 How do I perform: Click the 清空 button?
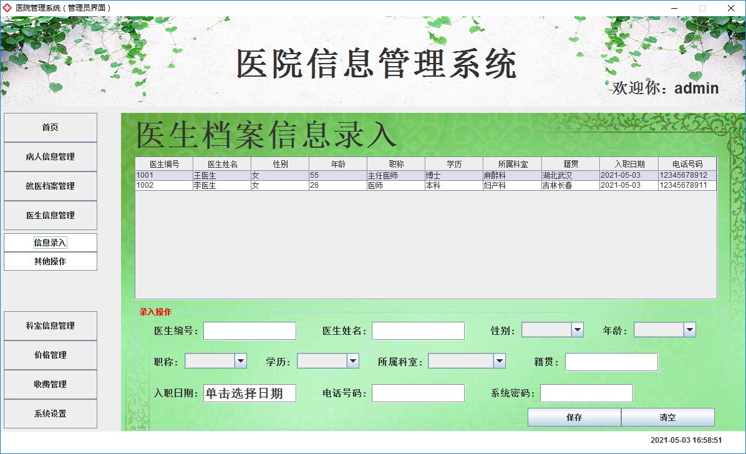[667, 417]
